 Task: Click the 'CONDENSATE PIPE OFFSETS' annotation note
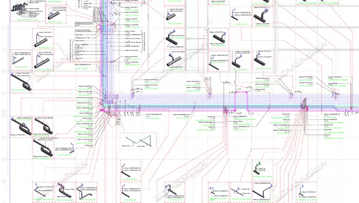pyautogui.click(x=84, y=24)
